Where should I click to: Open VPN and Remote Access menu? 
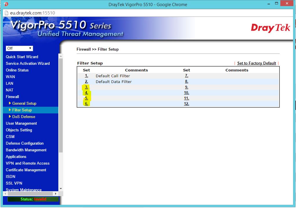(x=28, y=163)
